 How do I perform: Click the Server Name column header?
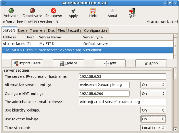pyautogui.click(x=60, y=37)
